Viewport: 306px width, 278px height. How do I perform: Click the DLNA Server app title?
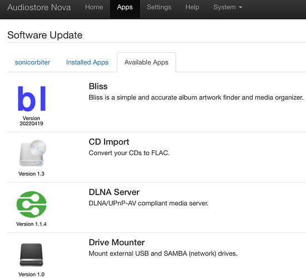click(114, 192)
